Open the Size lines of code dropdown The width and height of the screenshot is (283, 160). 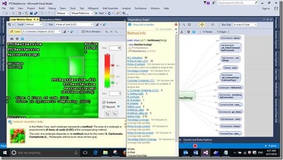[x=74, y=25]
